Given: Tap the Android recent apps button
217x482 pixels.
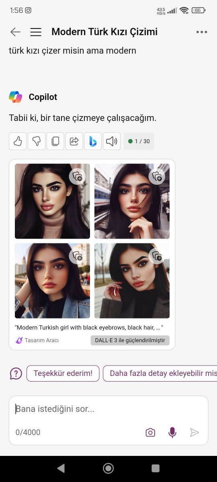Looking at the screenshot, I should (156, 468).
